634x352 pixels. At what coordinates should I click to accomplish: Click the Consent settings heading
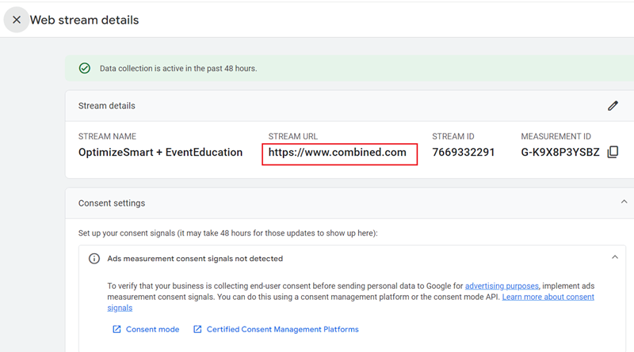112,203
